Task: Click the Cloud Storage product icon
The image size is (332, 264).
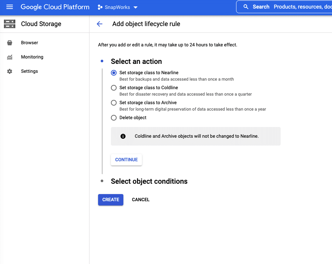Action: pyautogui.click(x=10, y=24)
